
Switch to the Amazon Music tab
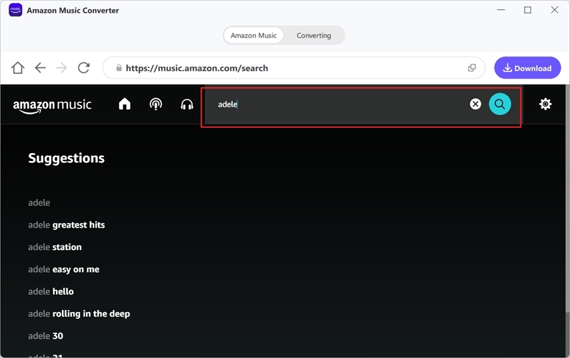pyautogui.click(x=253, y=35)
